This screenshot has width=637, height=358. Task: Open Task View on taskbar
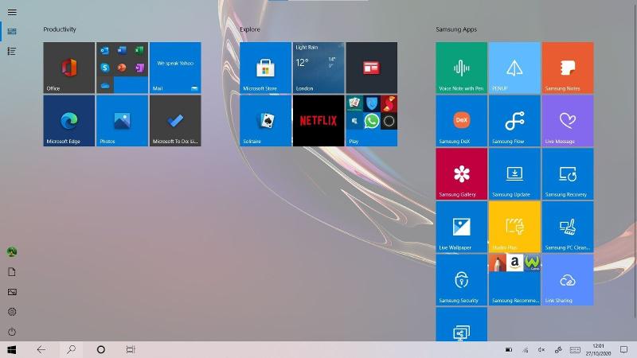[131, 349]
